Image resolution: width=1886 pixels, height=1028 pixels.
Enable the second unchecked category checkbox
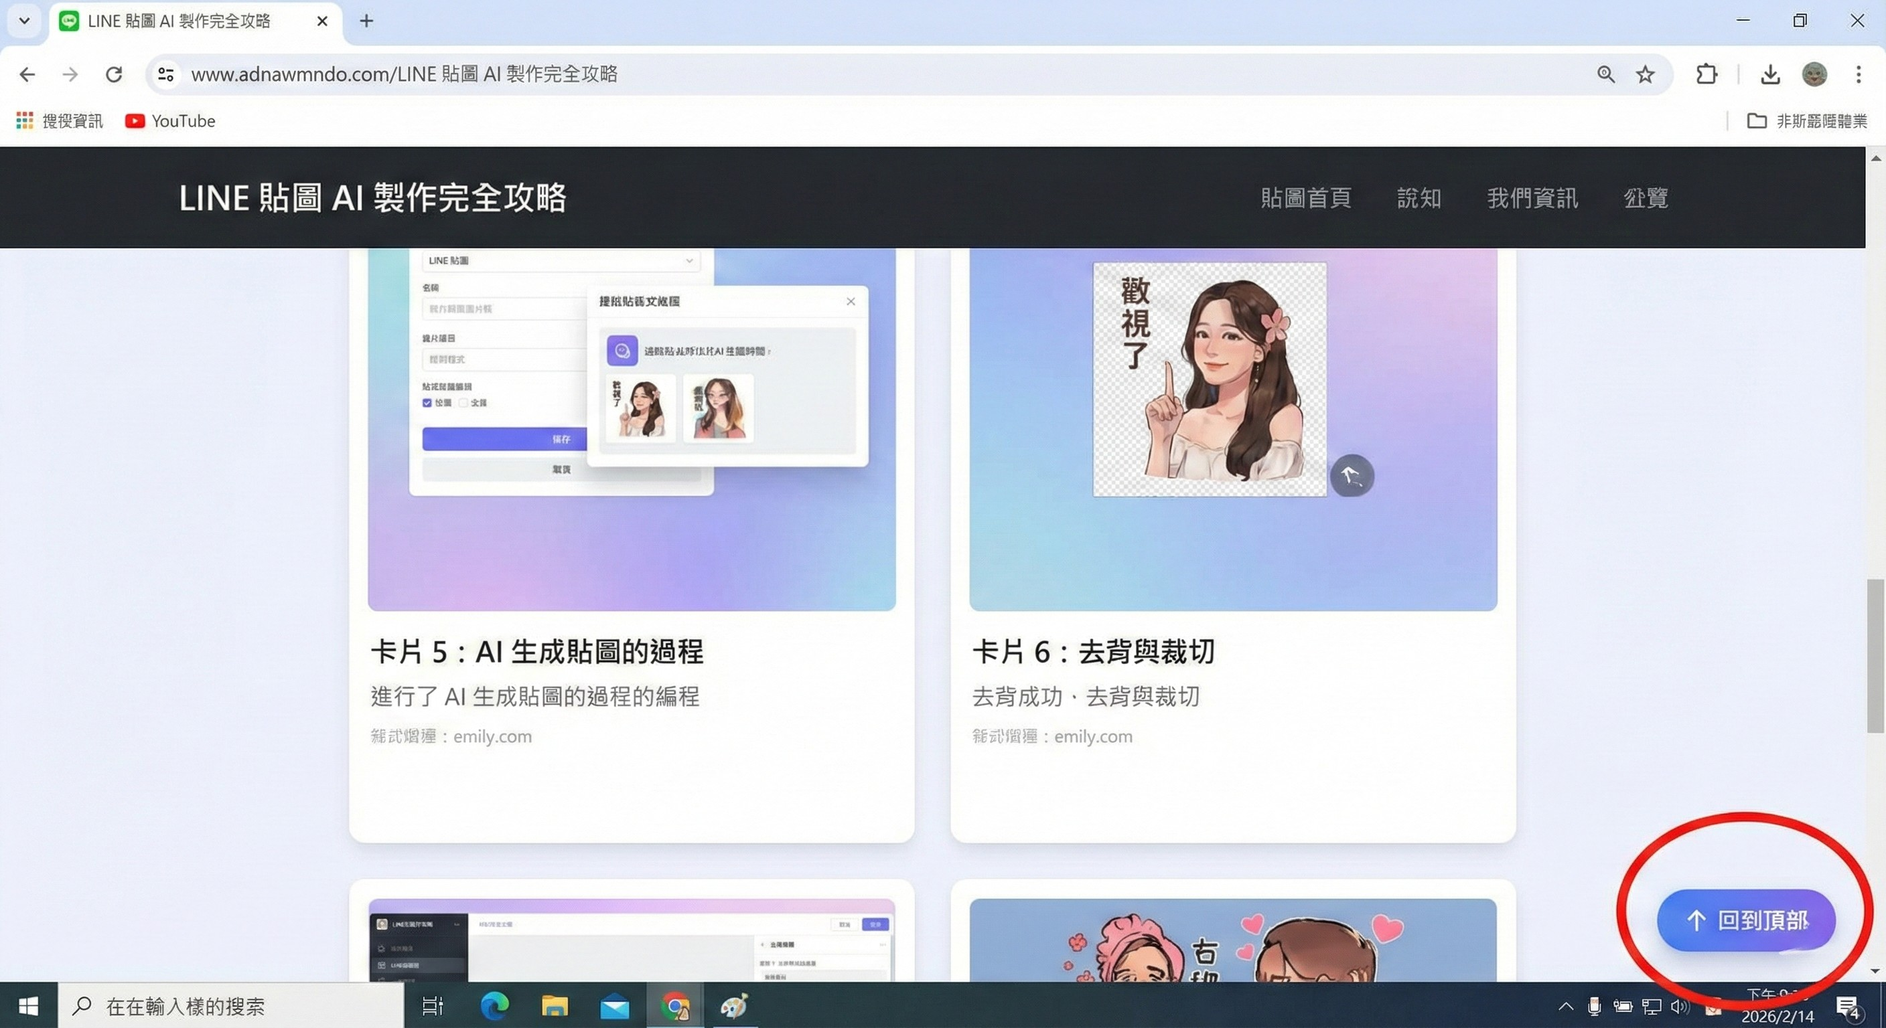point(463,402)
